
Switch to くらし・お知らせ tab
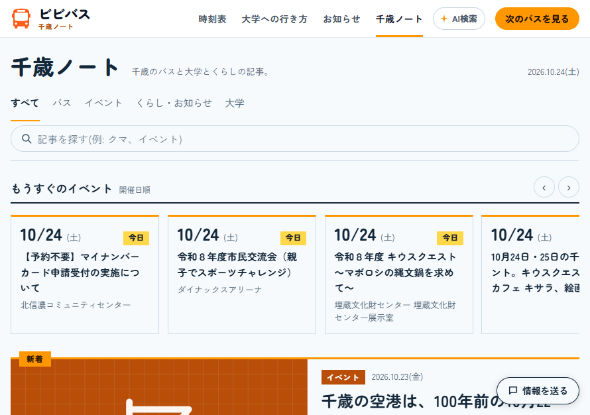pyautogui.click(x=174, y=103)
